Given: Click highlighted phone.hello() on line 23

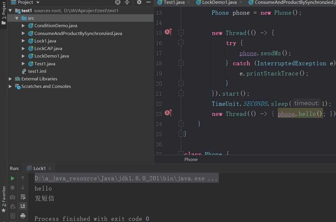Looking at the screenshot, I should pos(300,114).
